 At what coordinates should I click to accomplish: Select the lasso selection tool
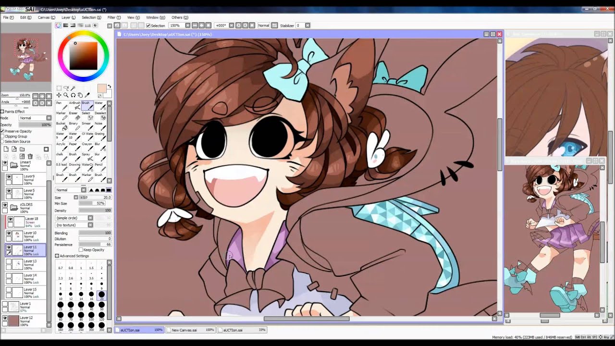click(66, 88)
